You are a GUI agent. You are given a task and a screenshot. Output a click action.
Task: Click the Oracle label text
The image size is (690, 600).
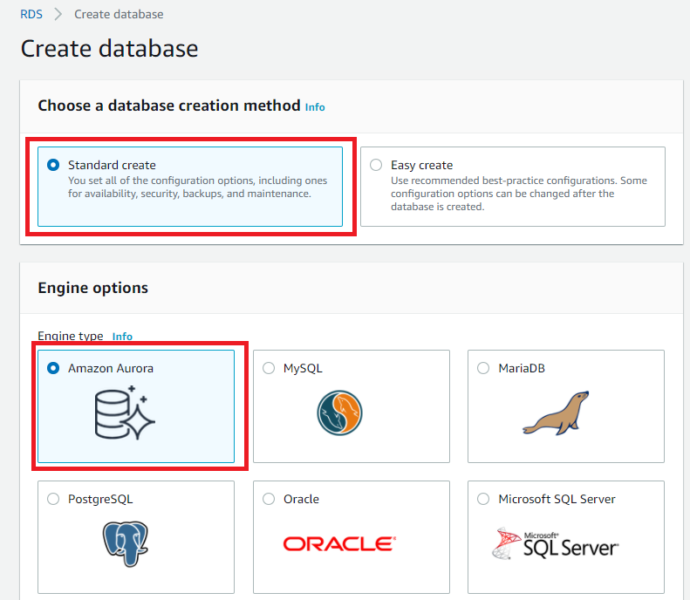tap(301, 499)
